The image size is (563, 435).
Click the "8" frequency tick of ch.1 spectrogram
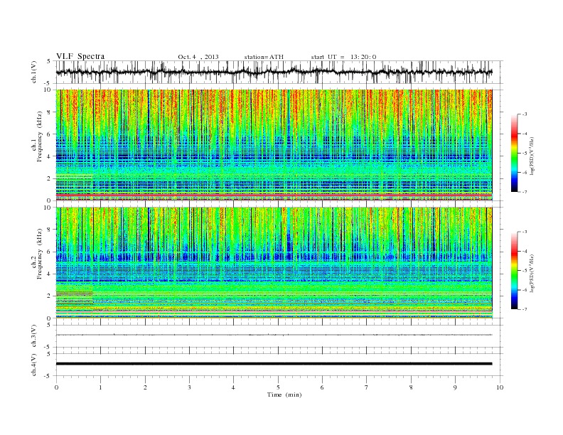[x=49, y=112]
